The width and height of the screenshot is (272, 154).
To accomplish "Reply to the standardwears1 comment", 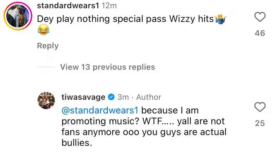I will (x=48, y=46).
